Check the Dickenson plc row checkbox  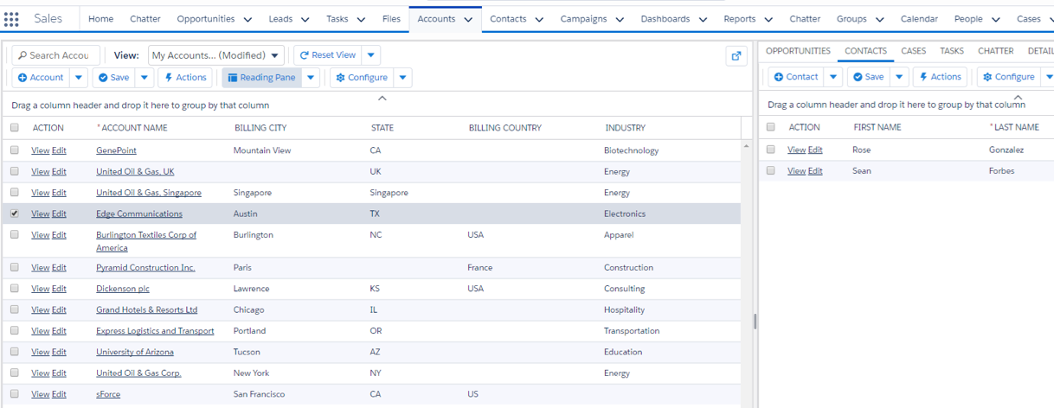pyautogui.click(x=15, y=289)
